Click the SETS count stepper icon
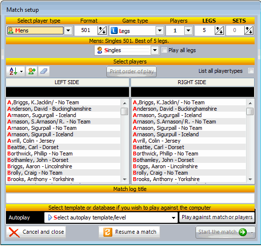Screen dimensions: 261x246 point(249,31)
